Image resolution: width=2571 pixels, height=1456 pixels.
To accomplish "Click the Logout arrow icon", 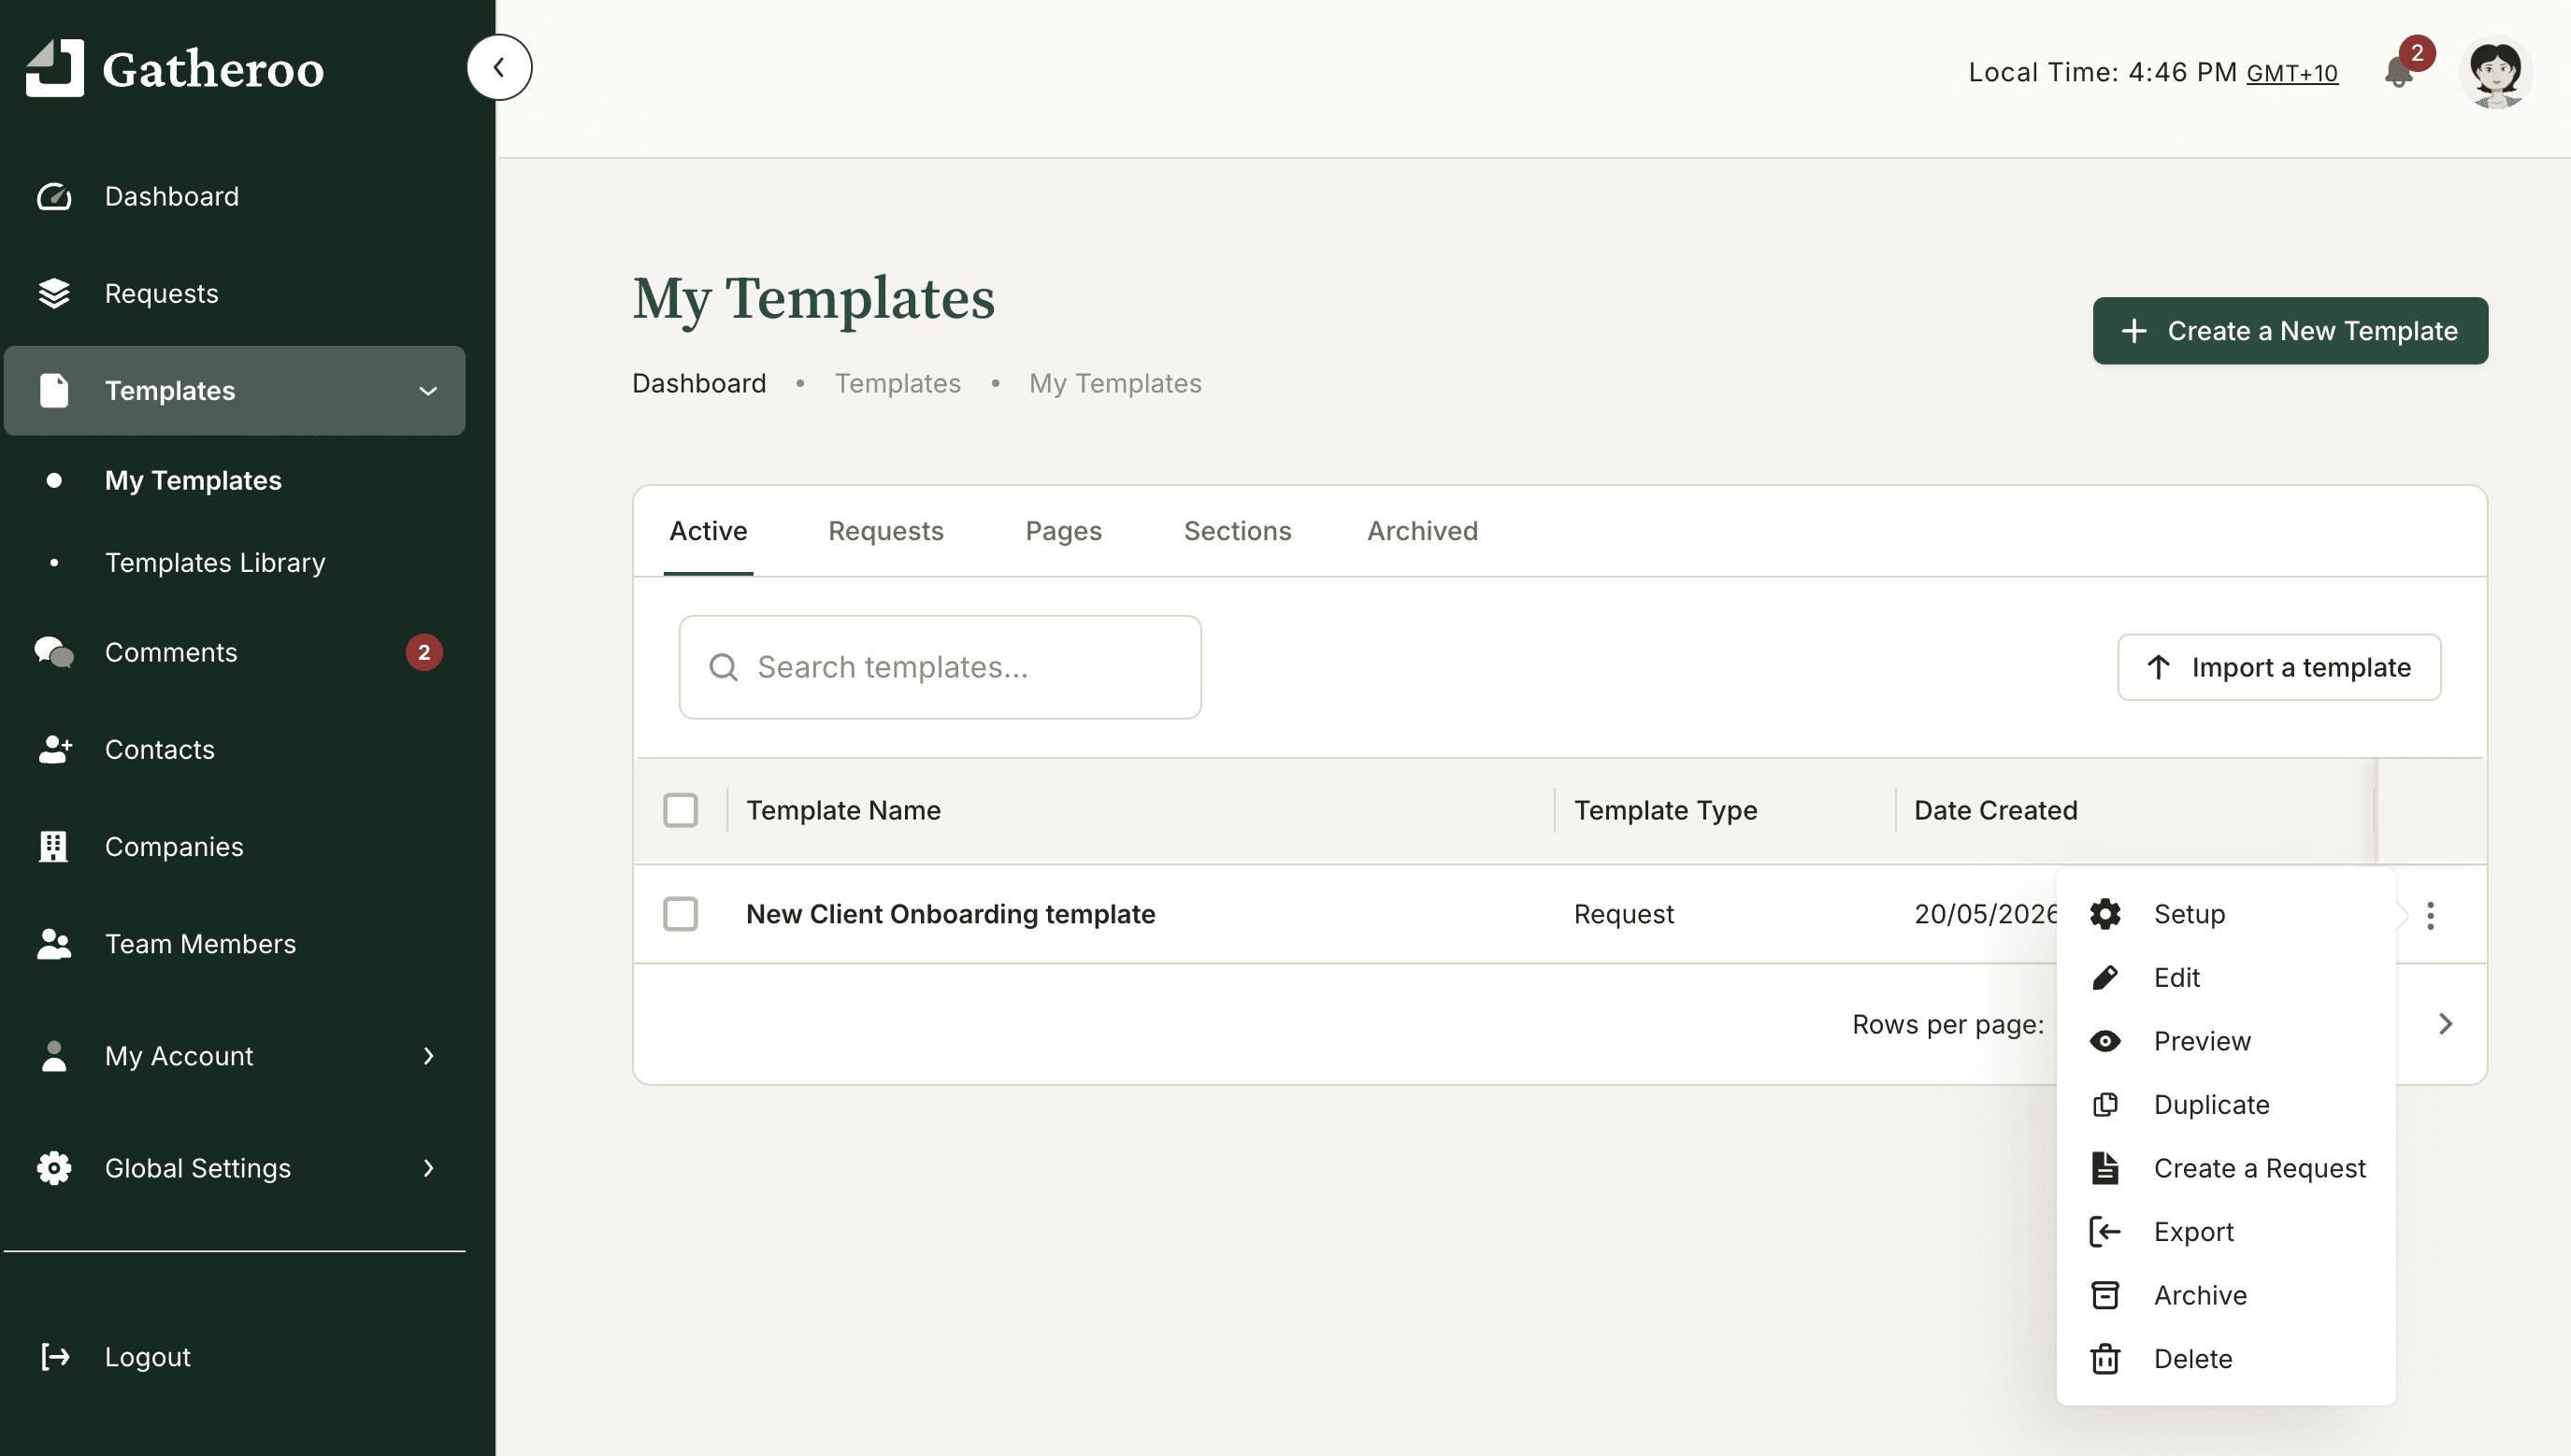I will (x=55, y=1356).
